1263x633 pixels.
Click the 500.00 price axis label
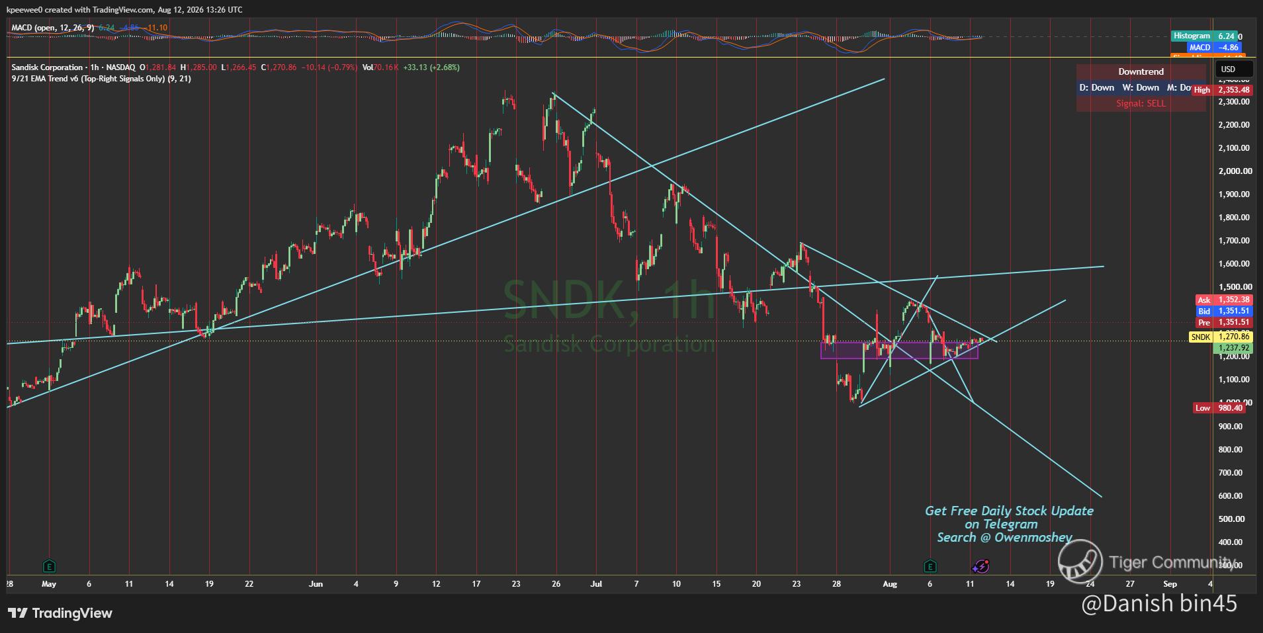coord(1231,519)
